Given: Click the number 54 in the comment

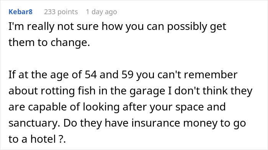Looking at the screenshot, I should coord(91,75).
